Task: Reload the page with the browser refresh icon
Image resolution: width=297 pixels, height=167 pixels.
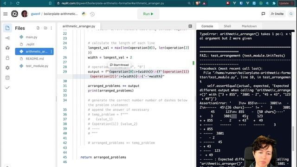Action: point(18,3)
